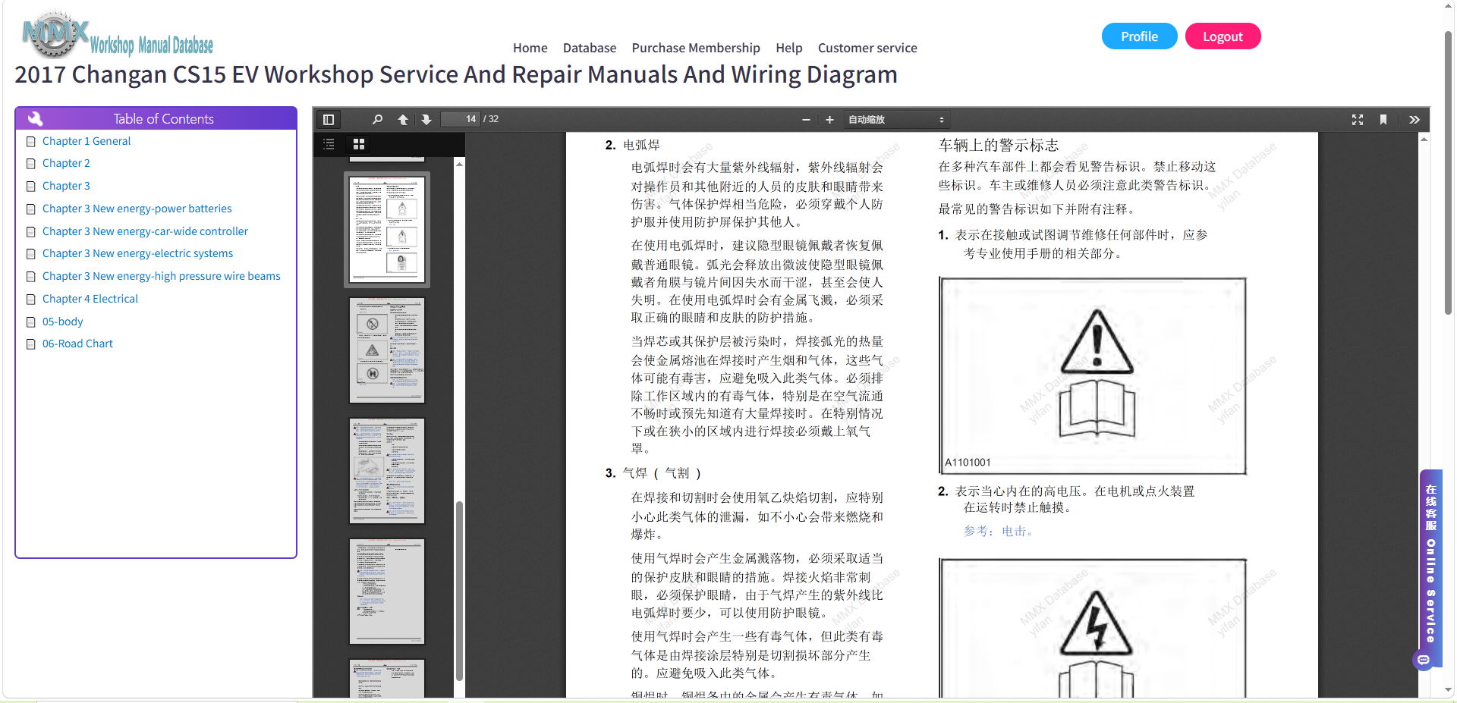Screen dimensions: 1457x703
Task: Open Customer service page
Action: click(x=867, y=48)
